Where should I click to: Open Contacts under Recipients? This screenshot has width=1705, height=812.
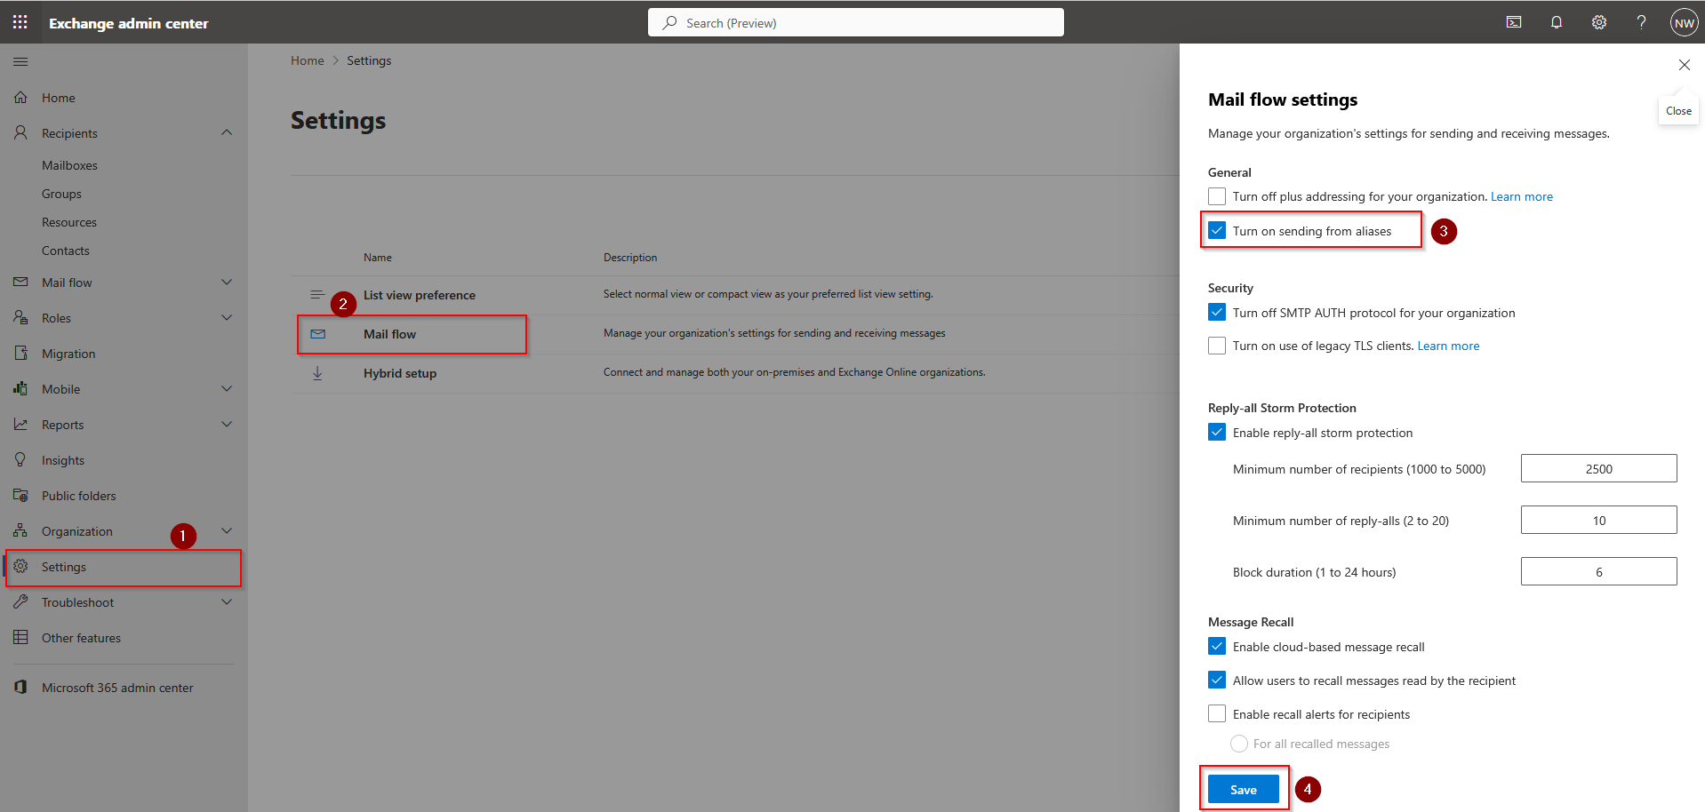coord(66,251)
